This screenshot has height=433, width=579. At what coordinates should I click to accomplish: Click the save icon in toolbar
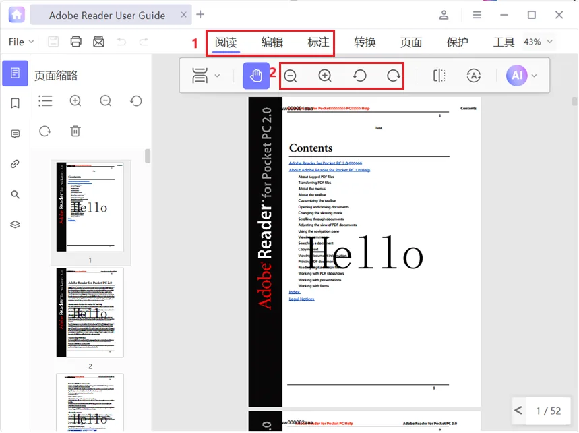pyautogui.click(x=53, y=42)
